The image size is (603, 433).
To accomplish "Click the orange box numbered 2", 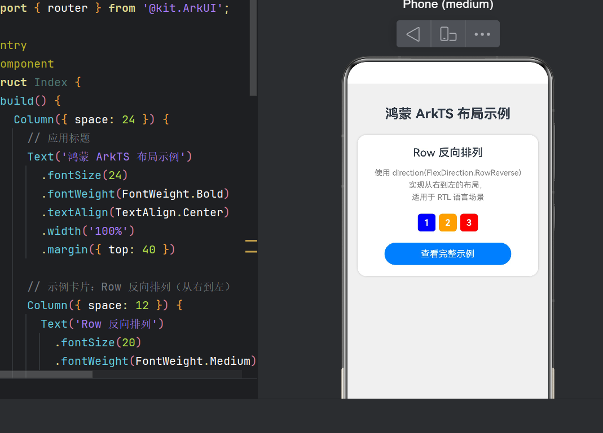I will (x=448, y=222).
